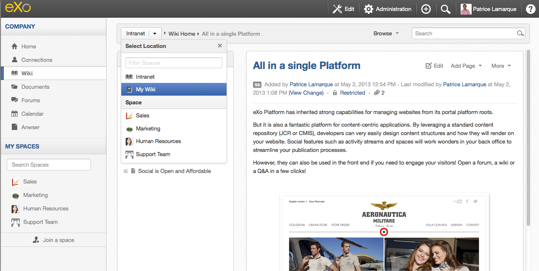The image size is (539, 271).
Task: Click All in a single Platform breadcrumb
Action: (231, 34)
